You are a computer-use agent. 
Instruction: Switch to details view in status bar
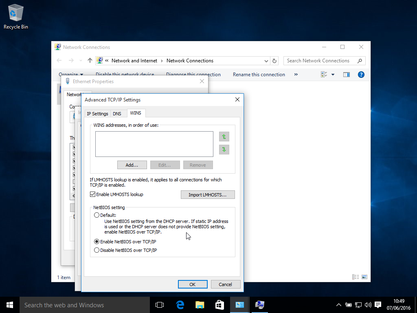pyautogui.click(x=355, y=277)
